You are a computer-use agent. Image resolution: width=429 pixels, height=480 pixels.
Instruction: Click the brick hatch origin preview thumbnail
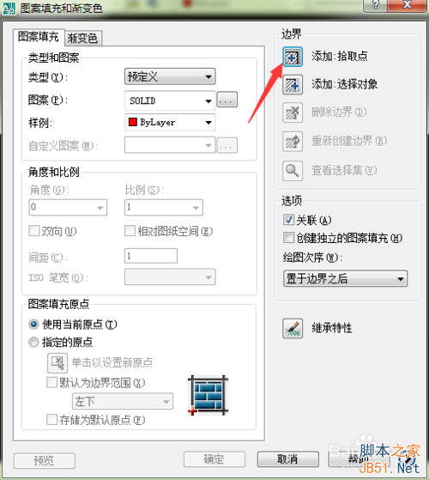coord(208,395)
